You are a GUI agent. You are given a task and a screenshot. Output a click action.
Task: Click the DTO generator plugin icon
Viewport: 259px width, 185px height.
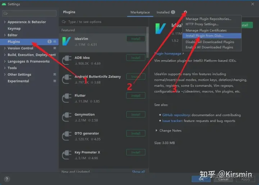click(67, 136)
